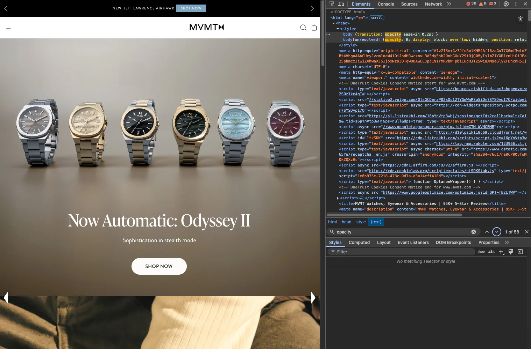
Task: Open the 3 issues counter
Action: point(493,4)
